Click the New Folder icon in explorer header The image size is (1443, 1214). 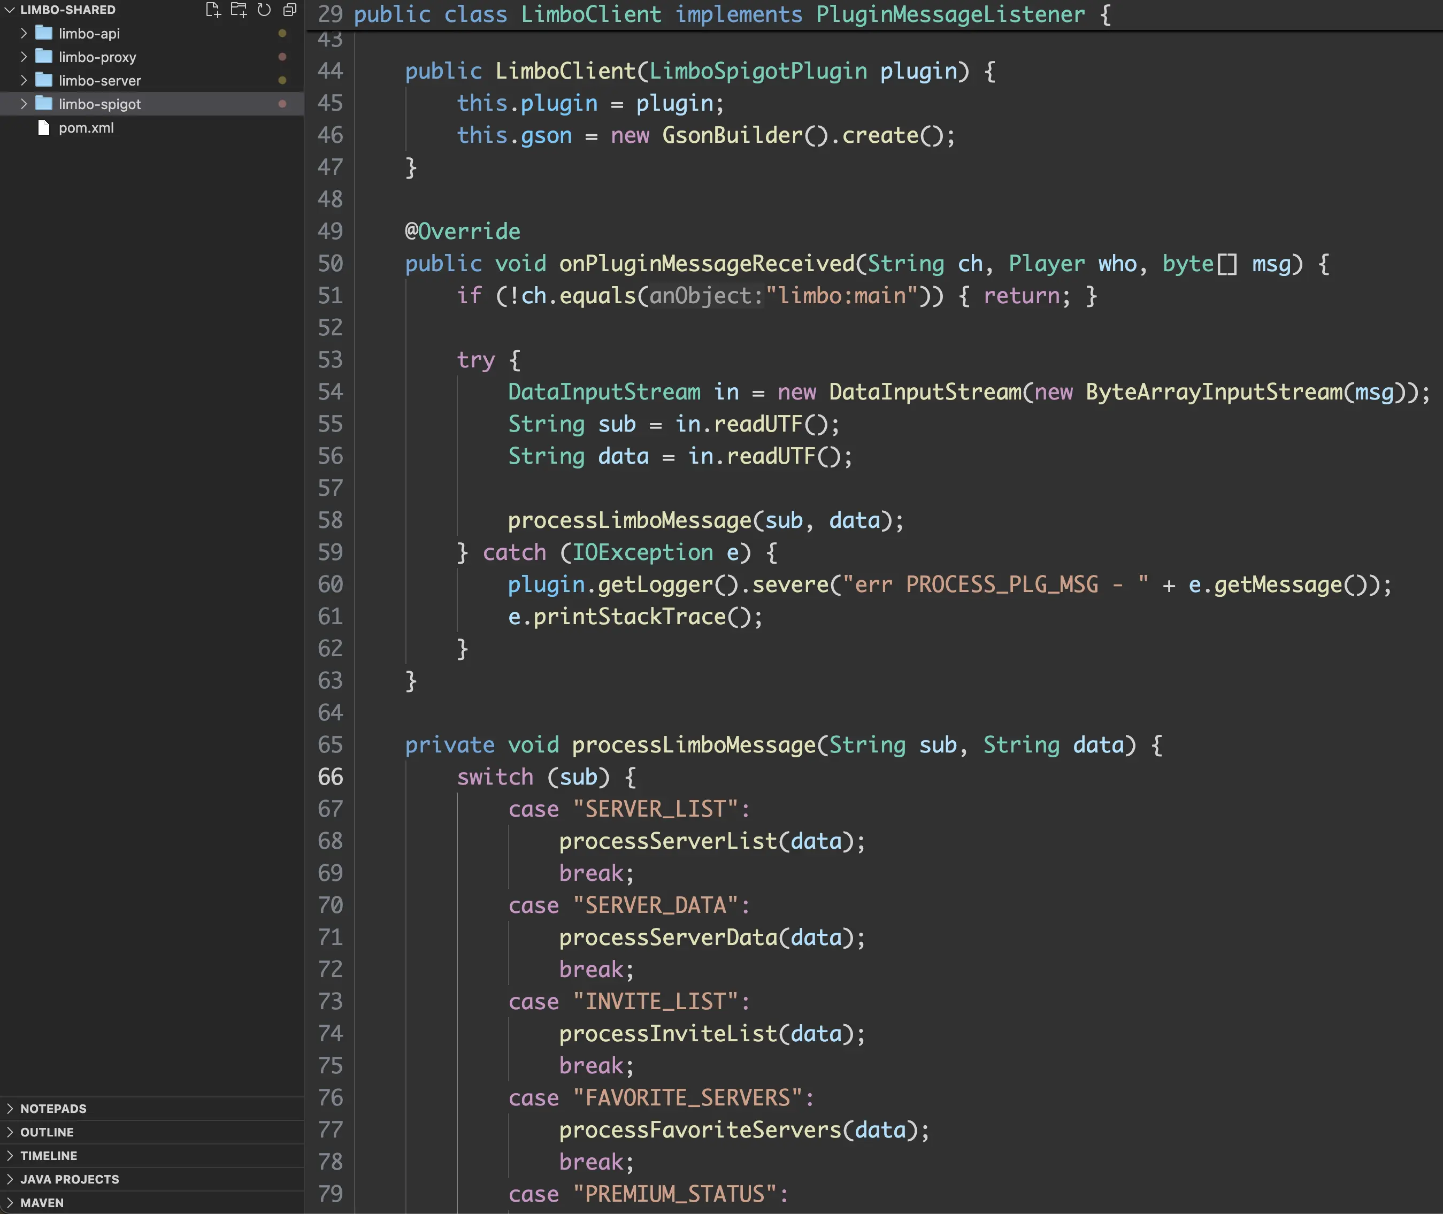(239, 10)
